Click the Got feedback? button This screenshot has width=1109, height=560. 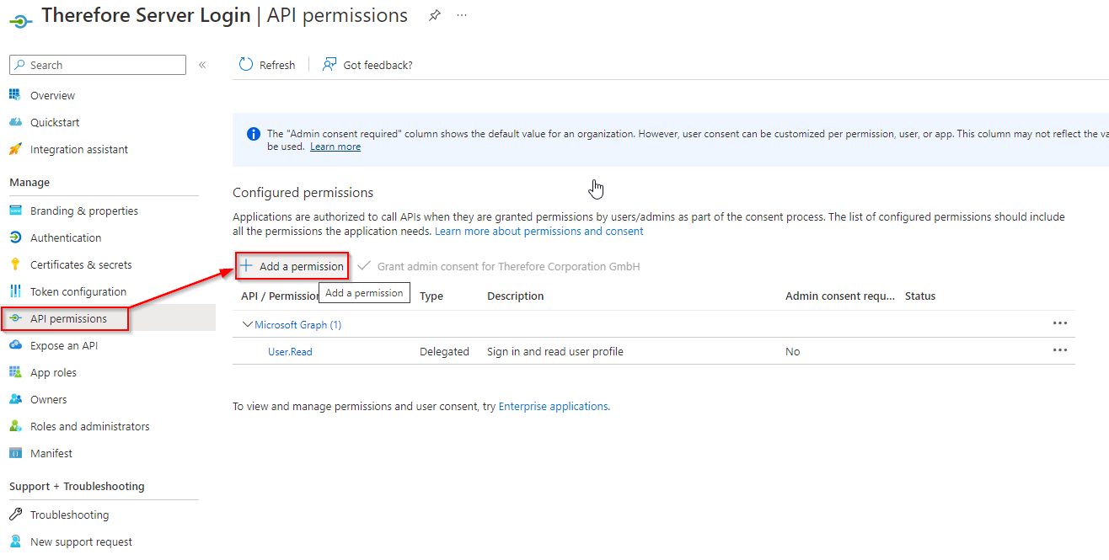click(367, 65)
